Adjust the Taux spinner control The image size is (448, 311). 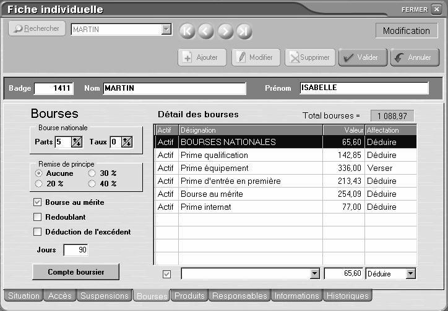coord(127,142)
